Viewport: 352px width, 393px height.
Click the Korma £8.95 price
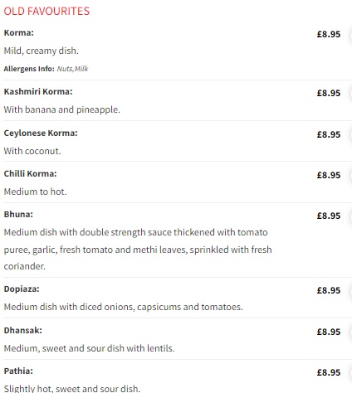[329, 34]
